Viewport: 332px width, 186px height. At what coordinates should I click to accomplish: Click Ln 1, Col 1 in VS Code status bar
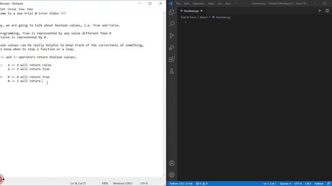[270, 184]
